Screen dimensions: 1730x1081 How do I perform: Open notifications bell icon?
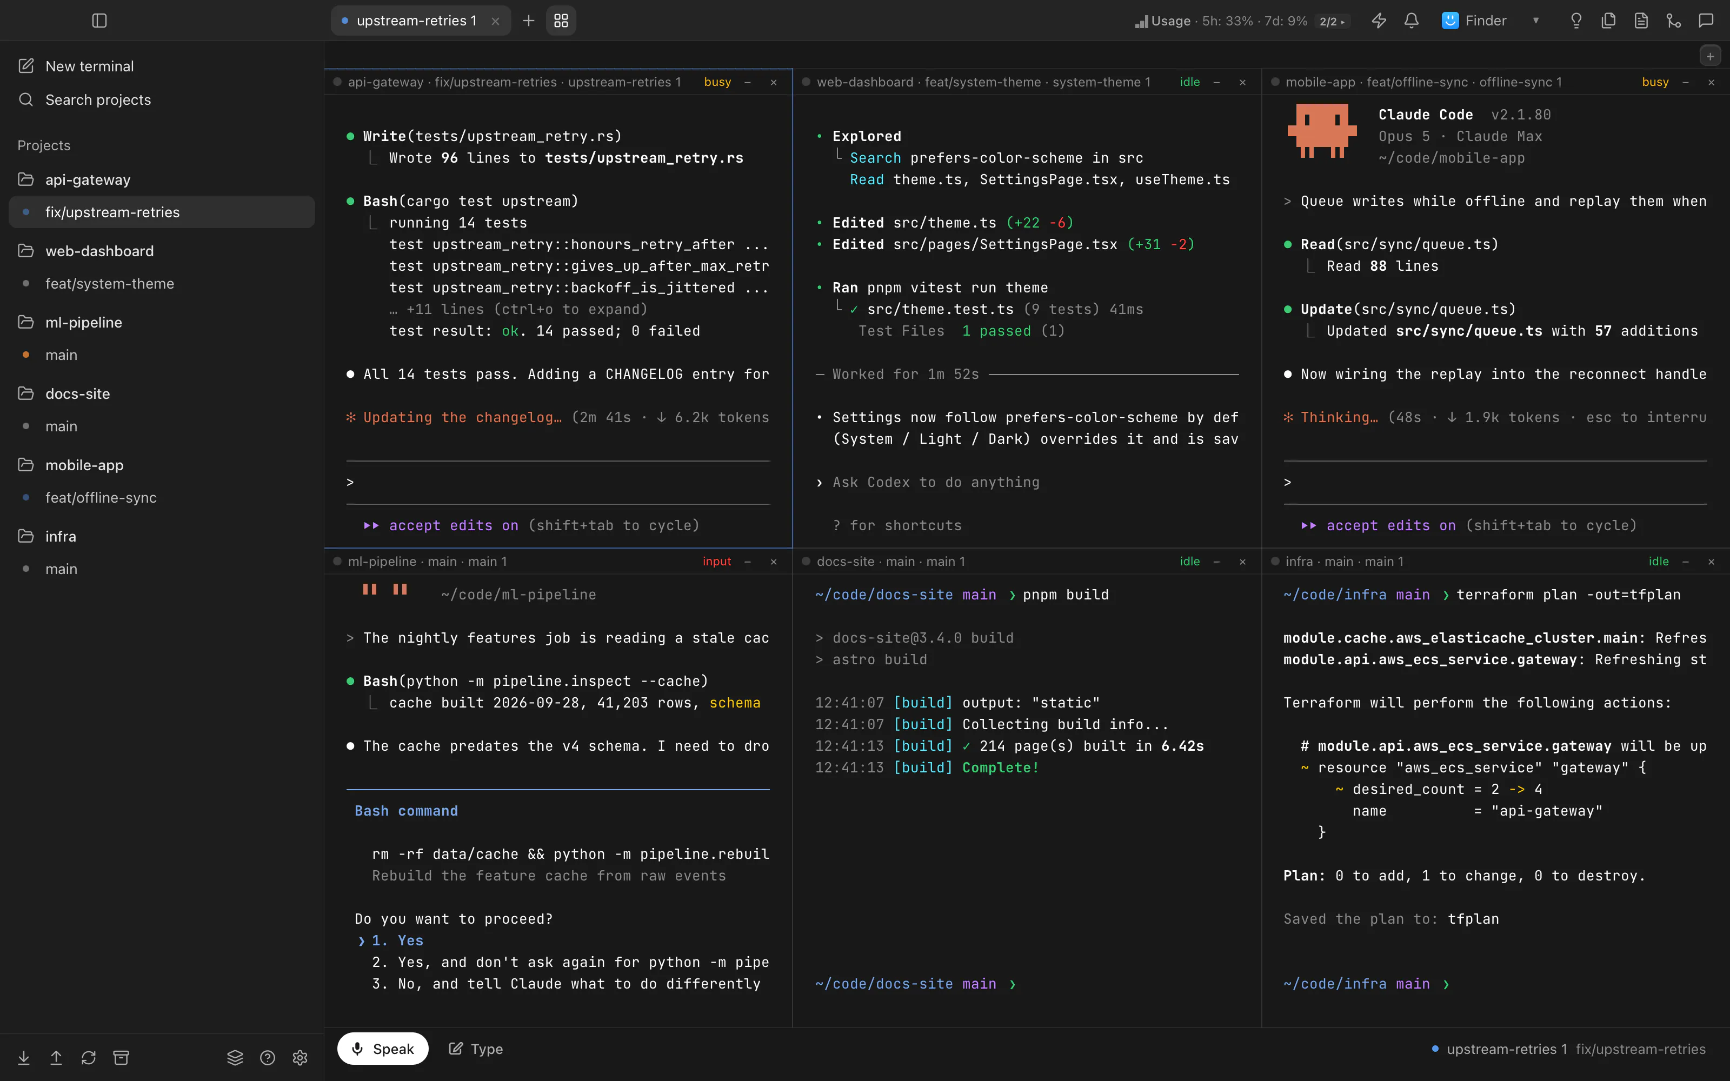pyautogui.click(x=1411, y=21)
